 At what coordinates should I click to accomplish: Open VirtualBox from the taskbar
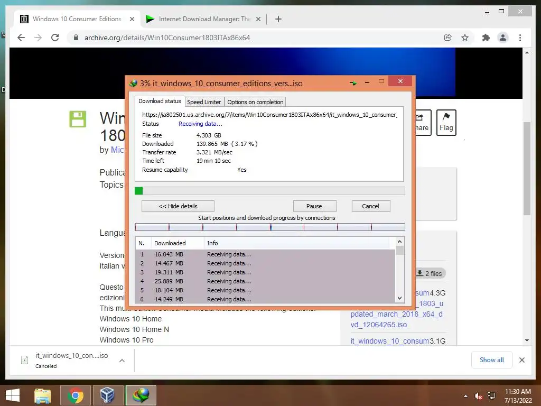(107, 395)
